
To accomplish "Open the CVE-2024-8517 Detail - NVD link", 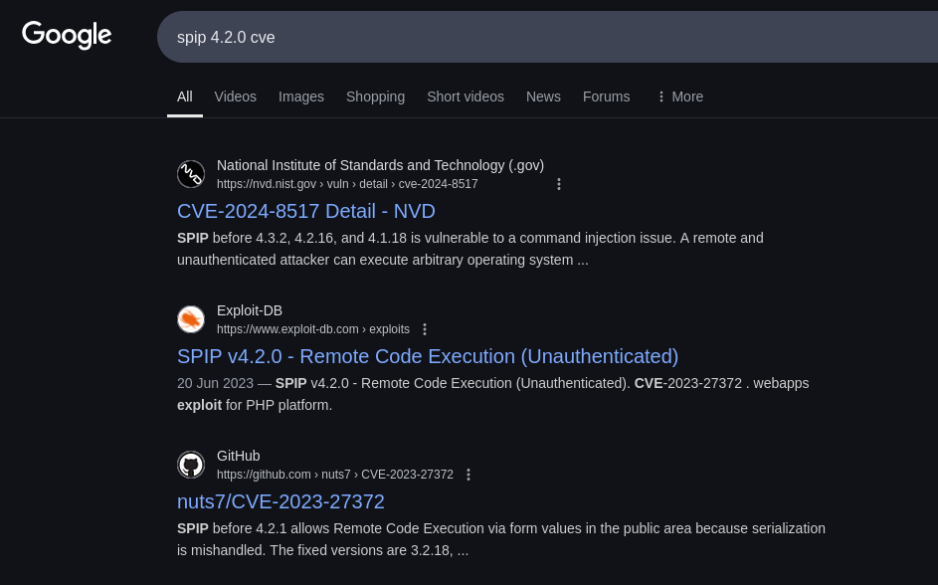I will (x=306, y=211).
